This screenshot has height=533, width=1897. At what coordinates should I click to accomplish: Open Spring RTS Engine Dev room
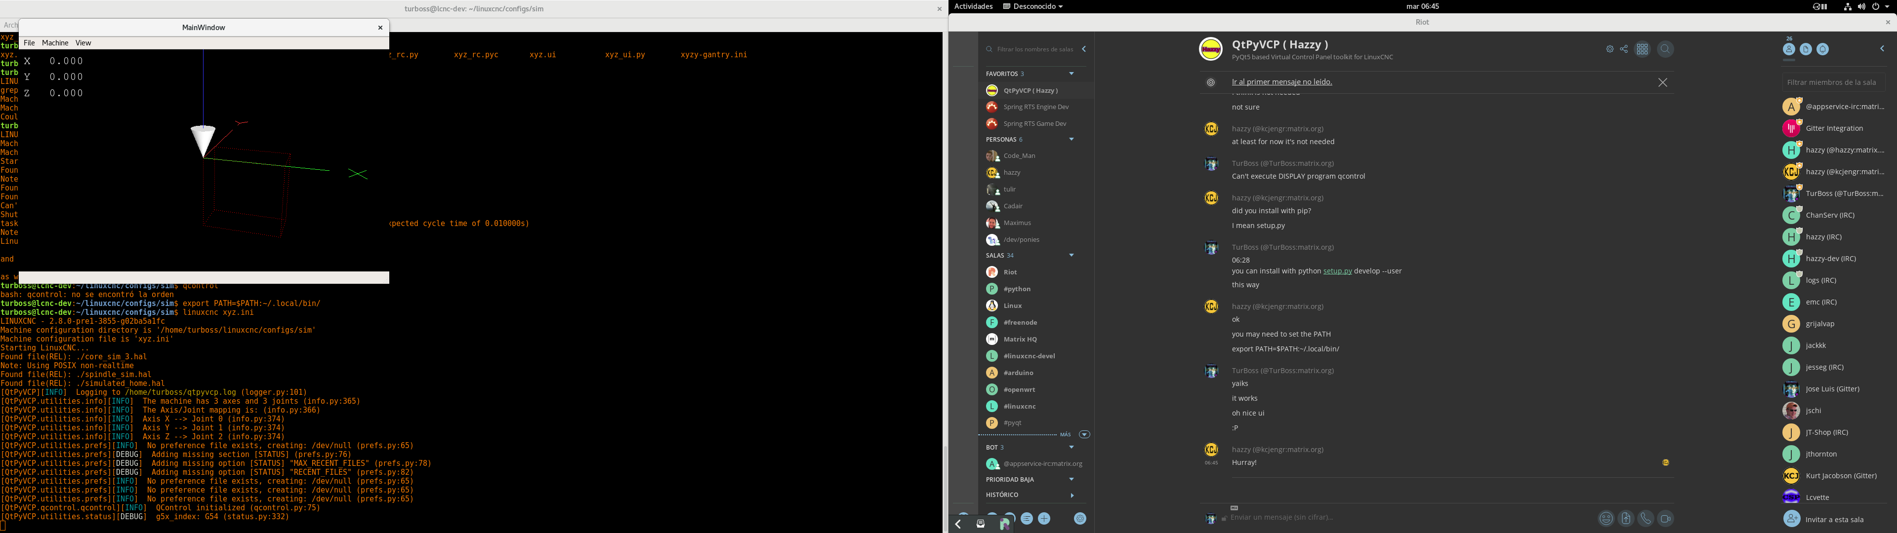click(1036, 107)
